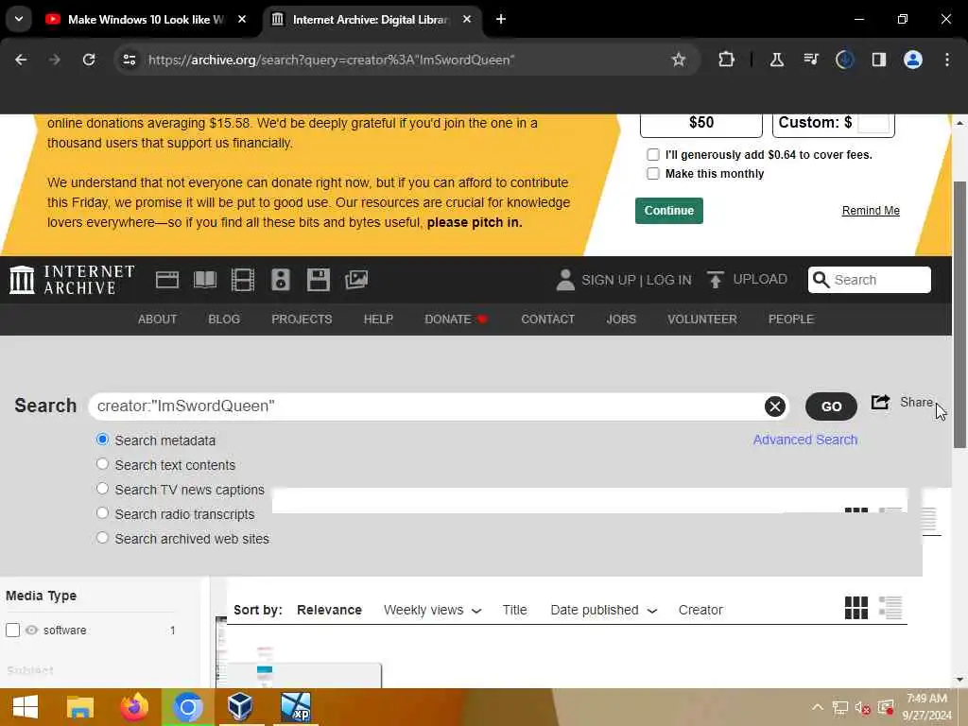
Task: Open the PROJECTS menu item
Action: point(302,320)
